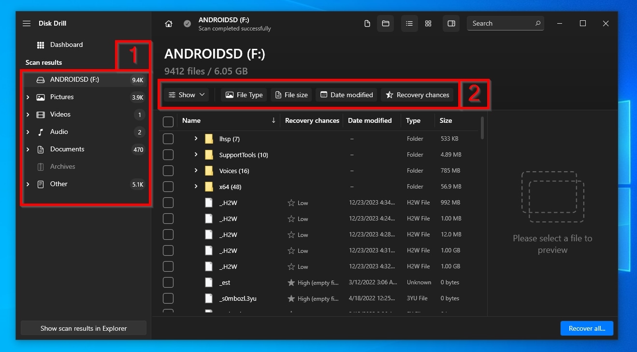Expand the lhsp folder row
Image resolution: width=637 pixels, height=352 pixels.
tap(196, 139)
